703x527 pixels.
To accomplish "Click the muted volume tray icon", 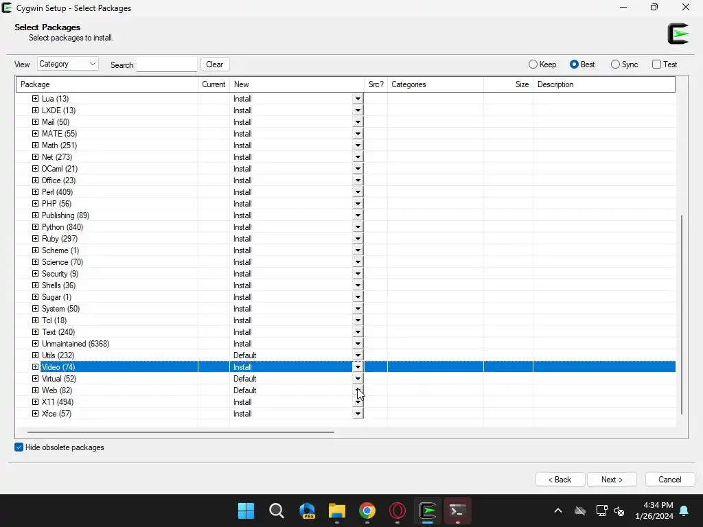I will tap(620, 511).
